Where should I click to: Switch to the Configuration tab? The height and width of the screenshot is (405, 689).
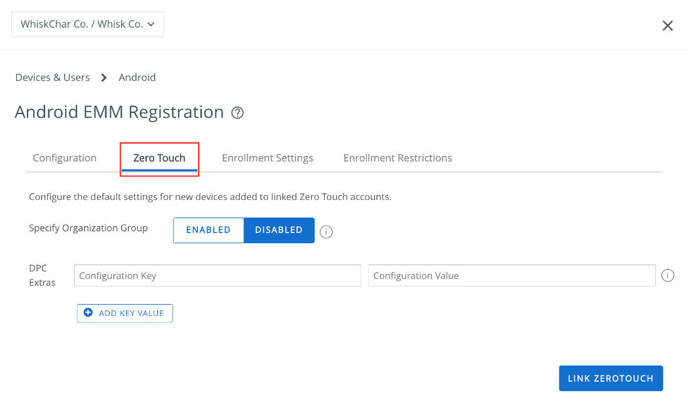click(65, 157)
